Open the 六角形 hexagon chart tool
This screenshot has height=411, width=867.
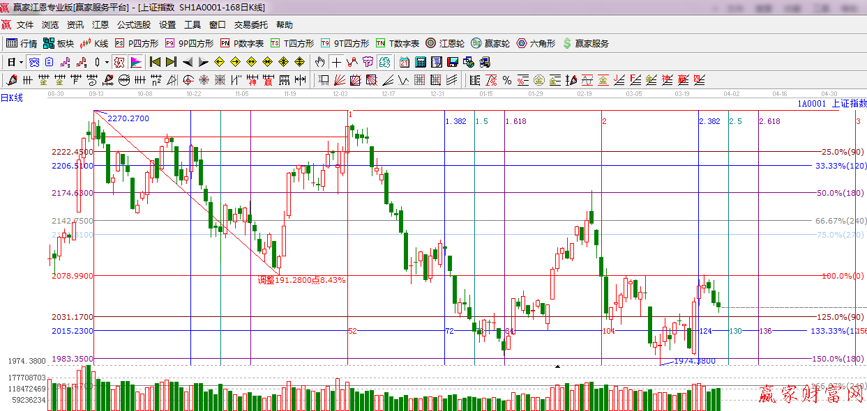[534, 43]
